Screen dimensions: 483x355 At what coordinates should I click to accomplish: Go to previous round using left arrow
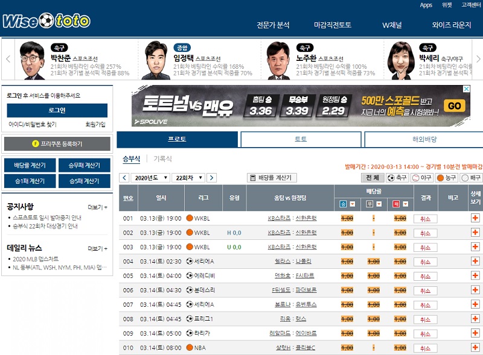[x=124, y=178]
